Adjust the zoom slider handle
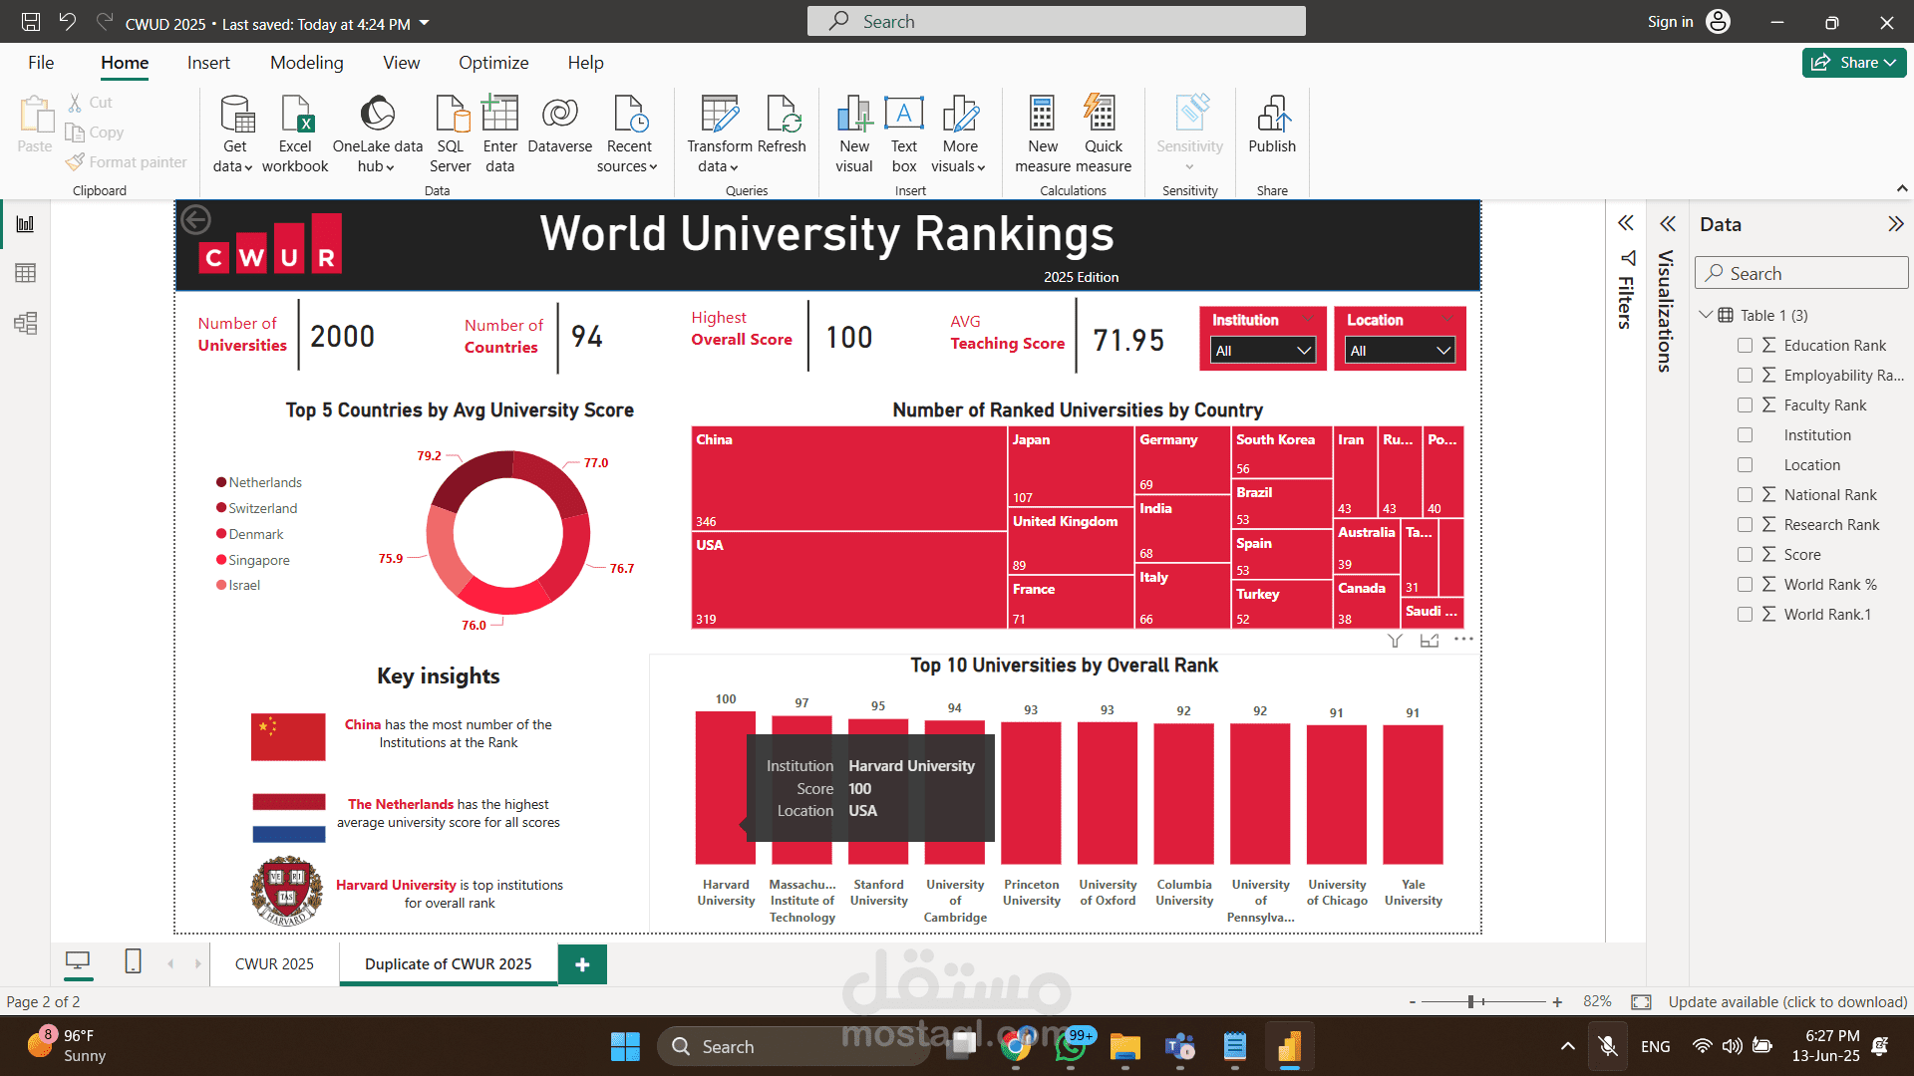The height and width of the screenshot is (1076, 1914). [x=1471, y=1002]
